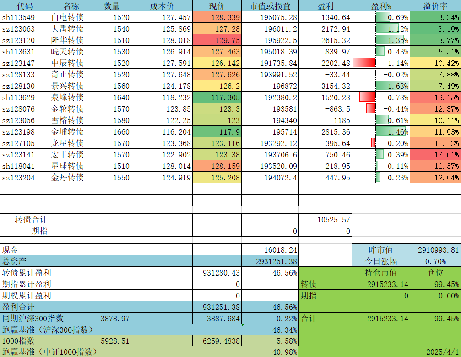
Task: Select the 大禹转债 name cell
Action: pos(71,29)
